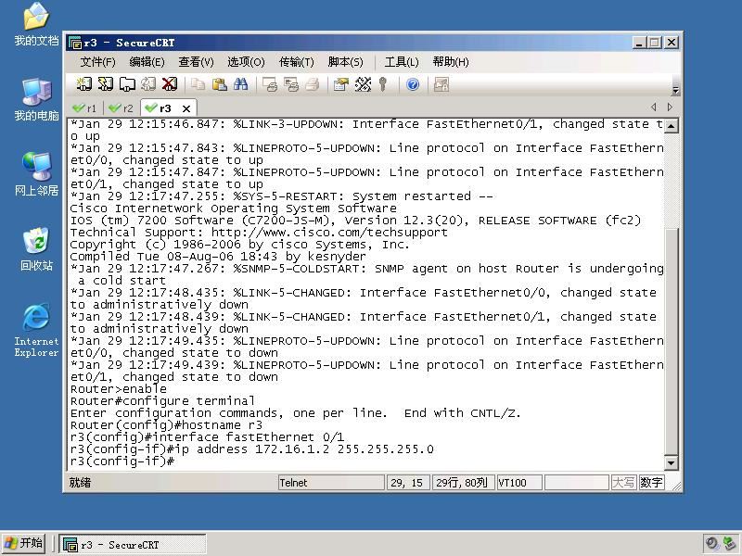
Task: Click the speaker system tray icon
Action: pyautogui.click(x=711, y=544)
